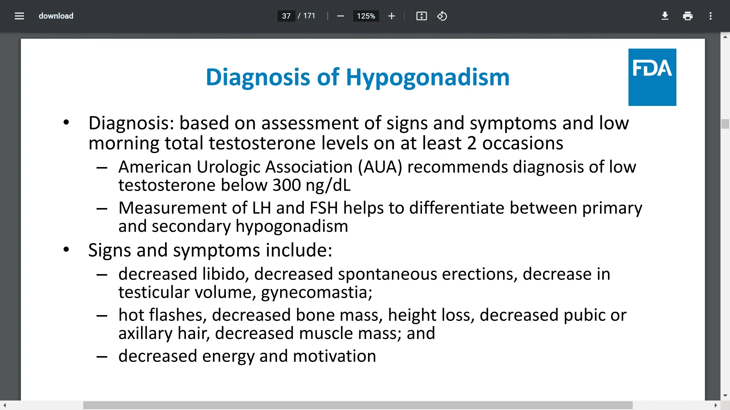Click the 125% zoom level field

[366, 16]
